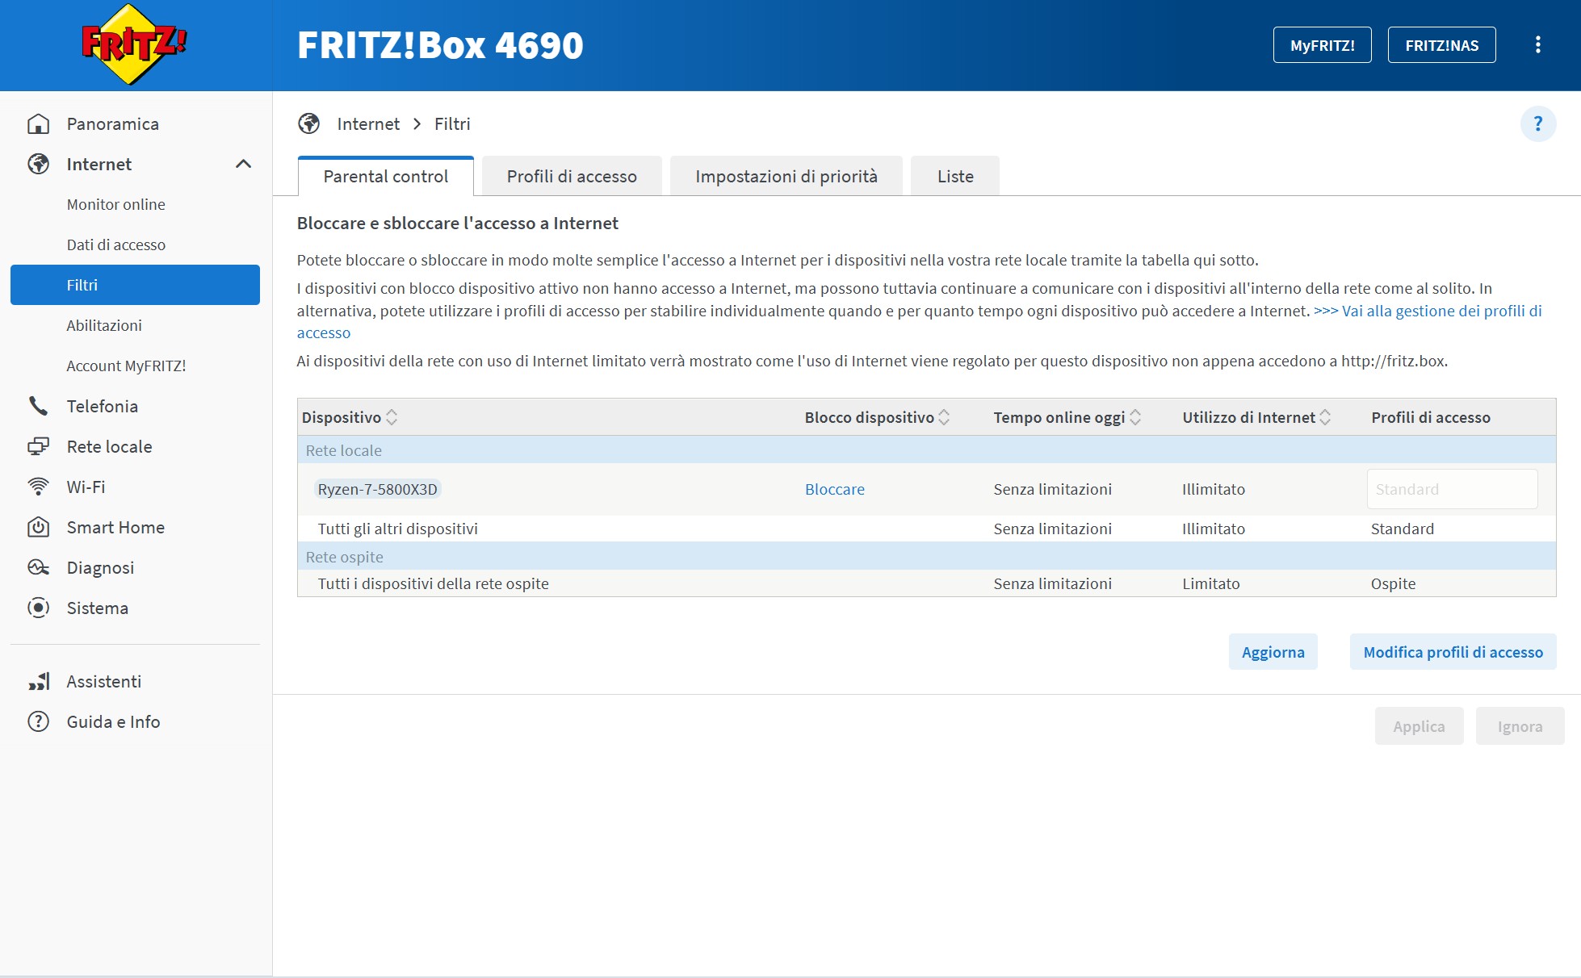Image resolution: width=1581 pixels, height=978 pixels.
Task: Click the Smart Home power icon
Action: tap(38, 527)
